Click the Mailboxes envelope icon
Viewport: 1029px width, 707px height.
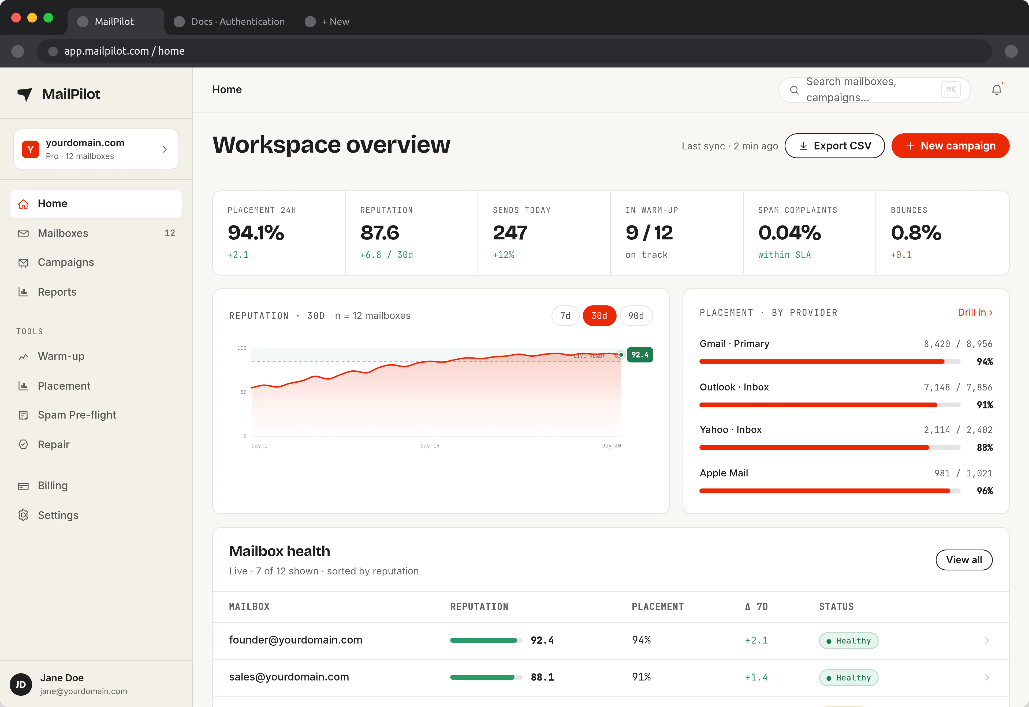pyautogui.click(x=23, y=234)
